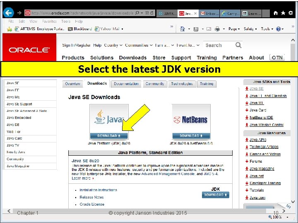The width and height of the screenshot is (298, 223).
Task: Click the browser Forward arrow
Action: pos(19,13)
